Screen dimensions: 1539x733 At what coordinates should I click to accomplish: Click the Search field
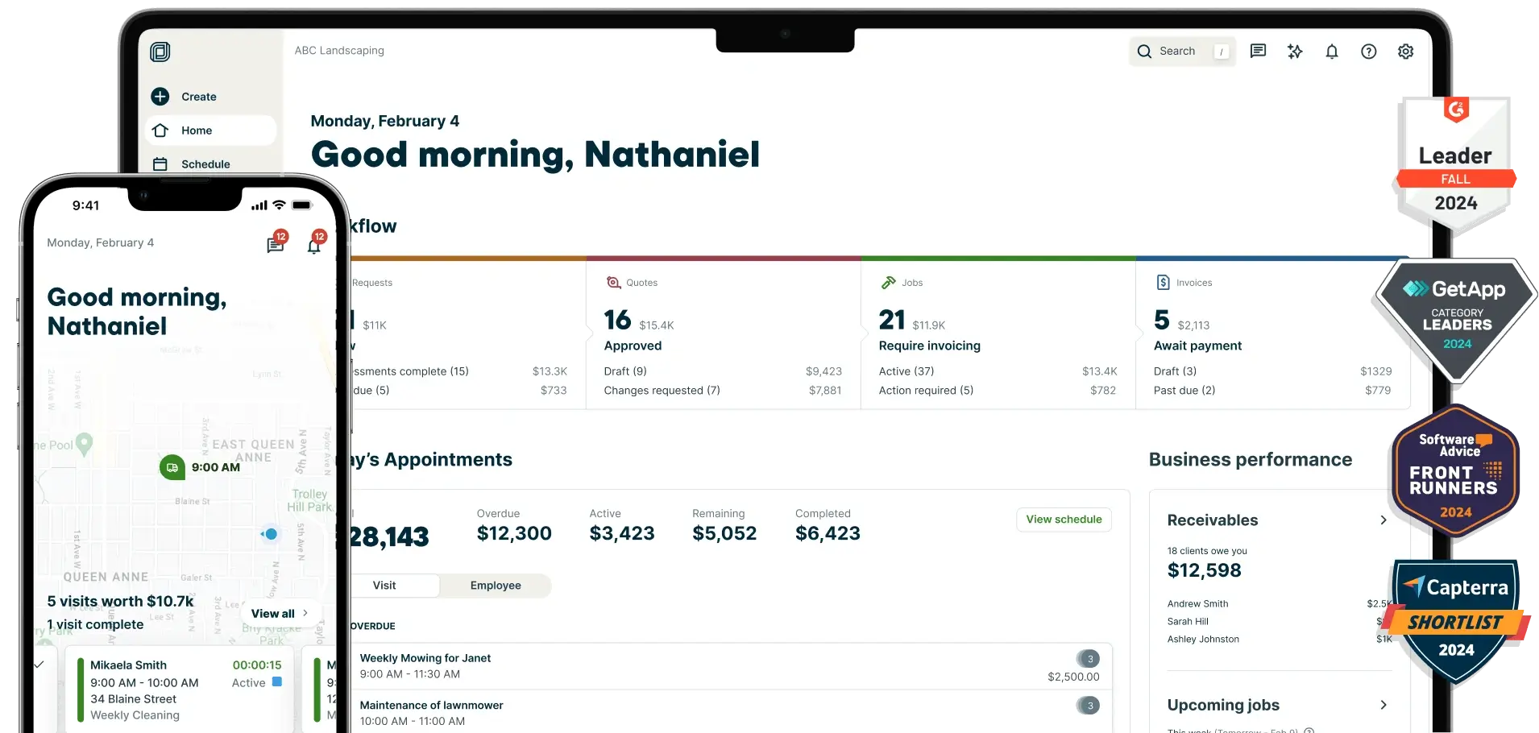pos(1182,52)
